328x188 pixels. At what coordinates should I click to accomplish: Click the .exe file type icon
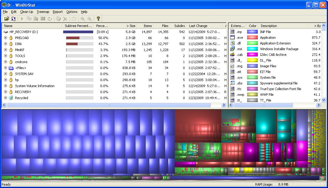[x=232, y=38]
